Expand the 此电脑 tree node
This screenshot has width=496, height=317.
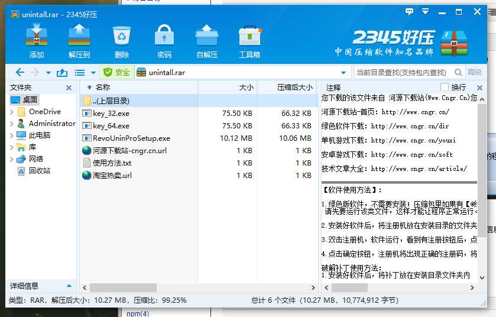click(x=12, y=135)
